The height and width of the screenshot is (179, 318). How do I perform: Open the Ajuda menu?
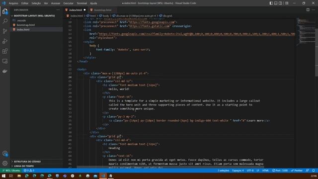tap(93, 3)
